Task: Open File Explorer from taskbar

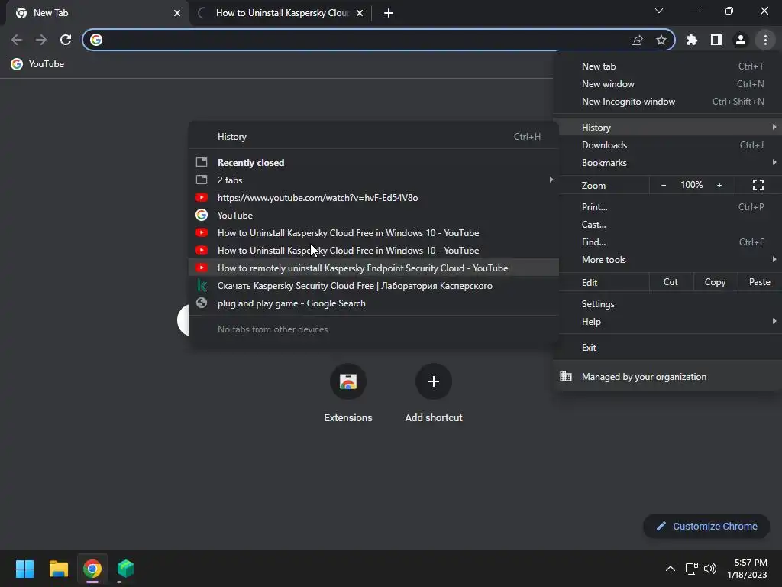Action: coord(58,569)
